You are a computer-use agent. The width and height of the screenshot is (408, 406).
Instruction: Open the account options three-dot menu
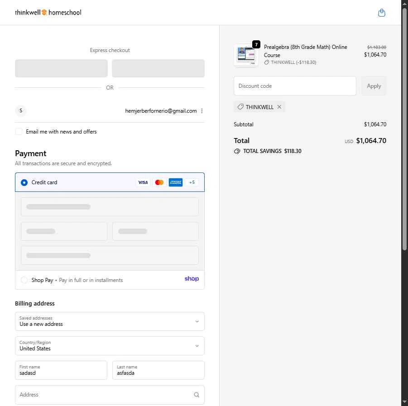point(202,111)
